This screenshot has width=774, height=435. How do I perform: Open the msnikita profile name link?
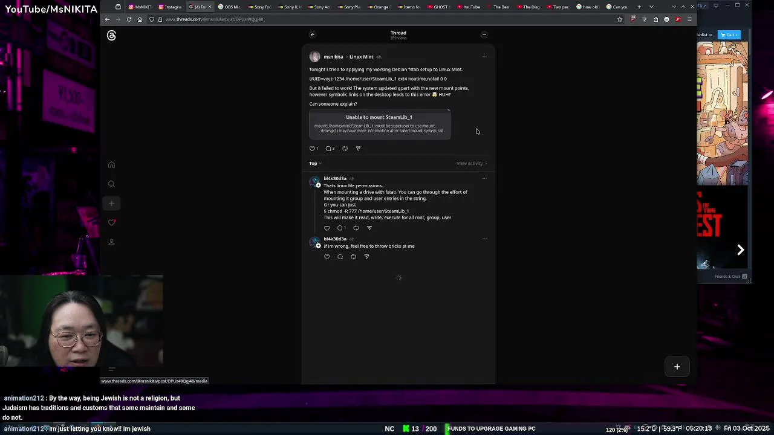point(333,57)
